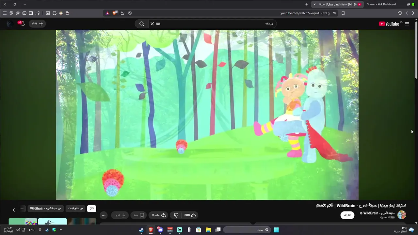
Task: Open the Windows Start menu
Action: [x=276, y=230]
